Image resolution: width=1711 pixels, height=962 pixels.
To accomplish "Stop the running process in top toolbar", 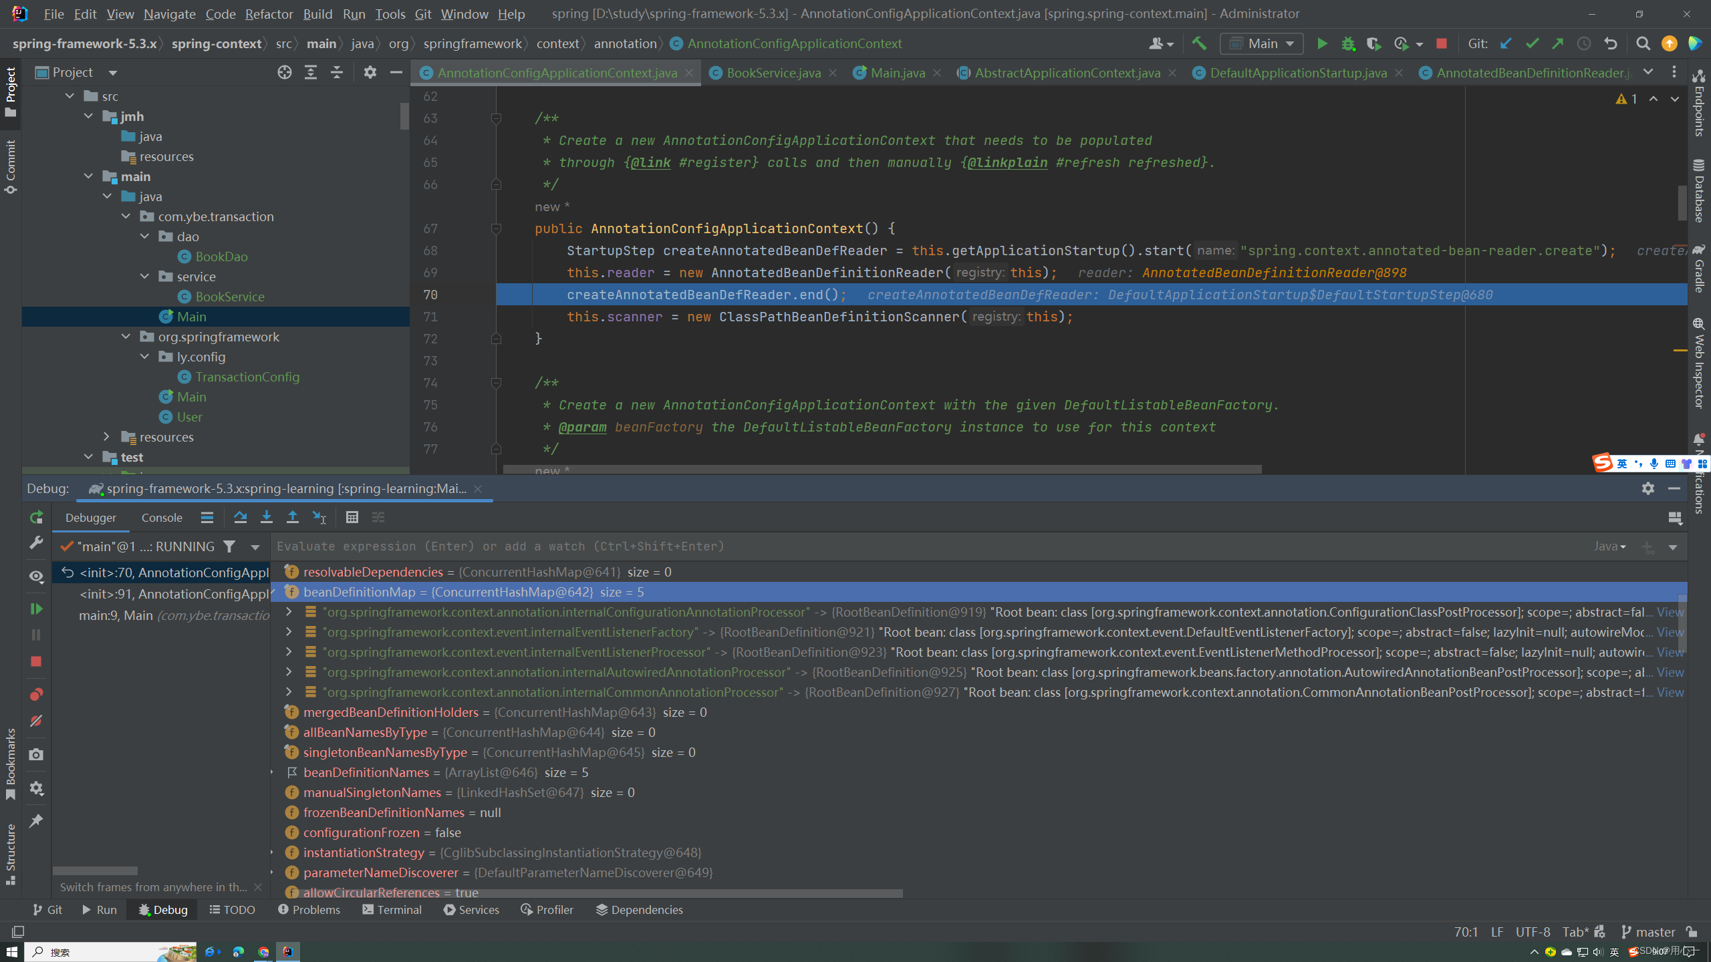I will pos(1441,44).
